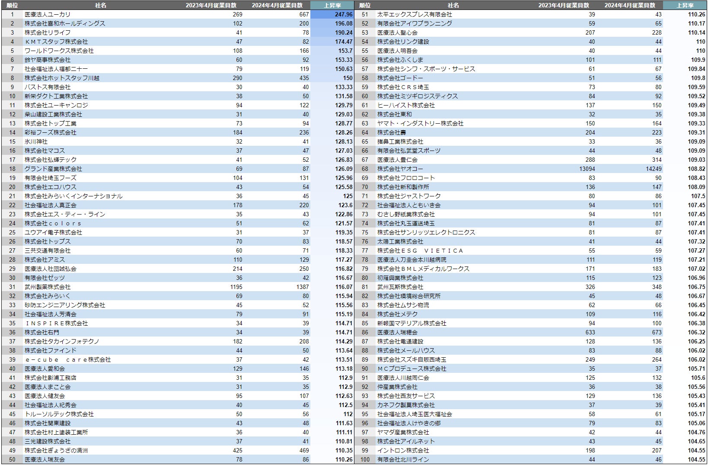
Task: Select the 株式会社ゴードー cell
Action: [x=400, y=78]
